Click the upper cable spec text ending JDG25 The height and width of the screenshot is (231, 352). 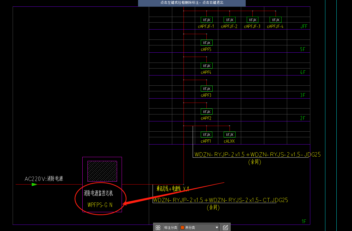[x=258, y=154]
